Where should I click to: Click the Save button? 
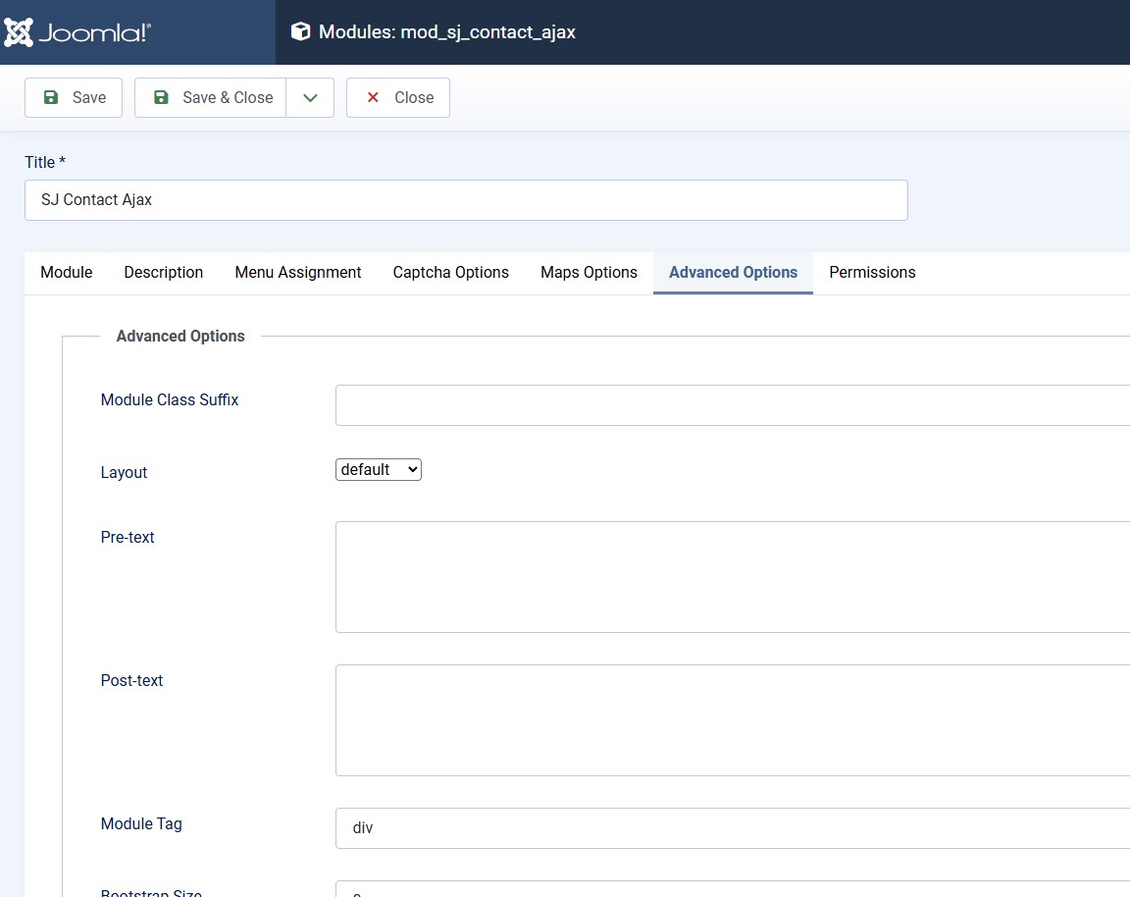[74, 98]
